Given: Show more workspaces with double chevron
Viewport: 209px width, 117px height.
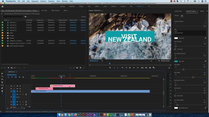Looking at the screenshot, I should [149, 6].
